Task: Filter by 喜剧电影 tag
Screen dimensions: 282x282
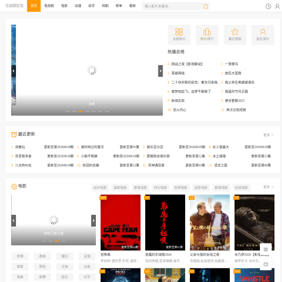Action: click(120, 188)
